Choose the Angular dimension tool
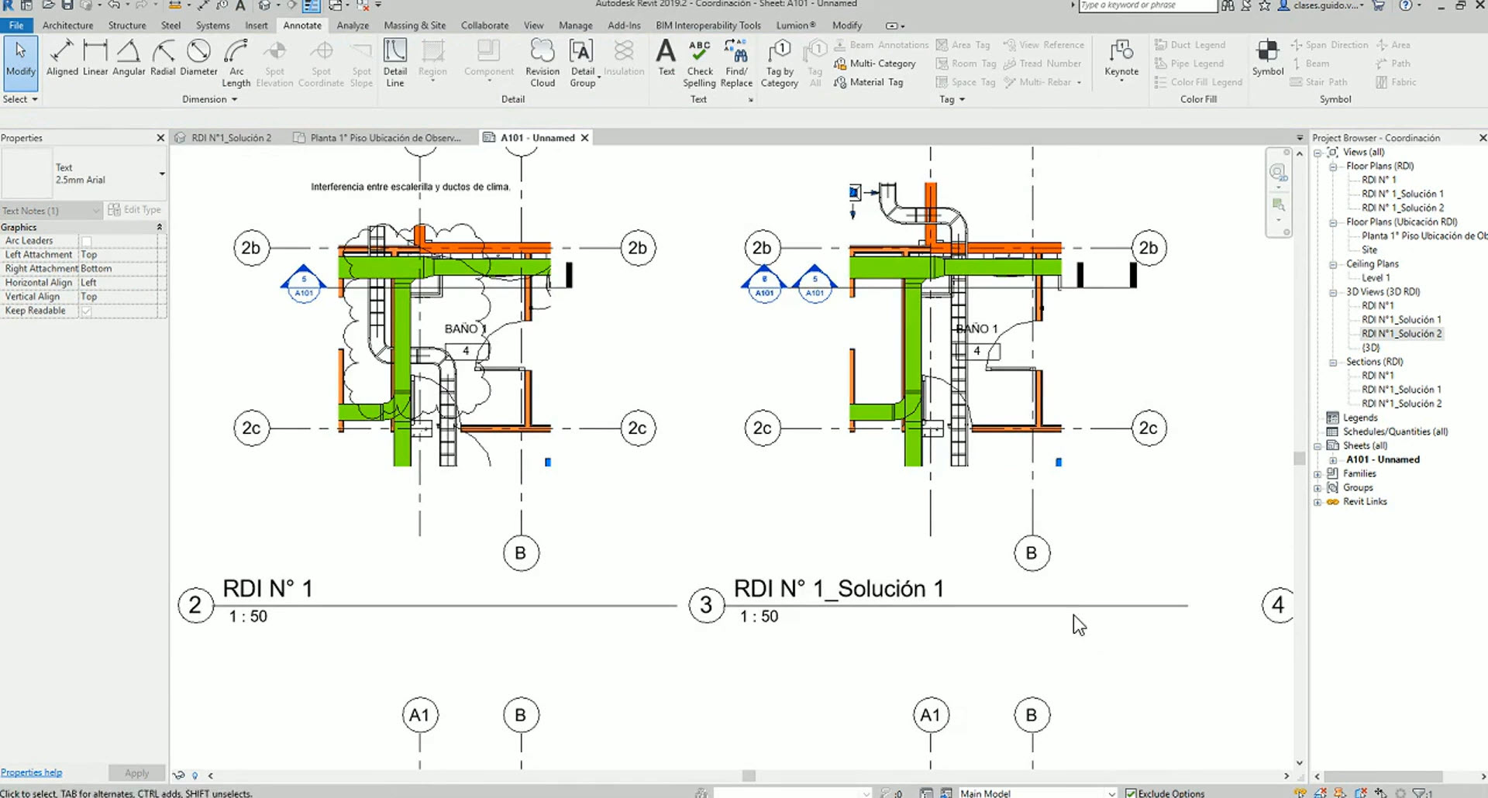 (x=128, y=58)
